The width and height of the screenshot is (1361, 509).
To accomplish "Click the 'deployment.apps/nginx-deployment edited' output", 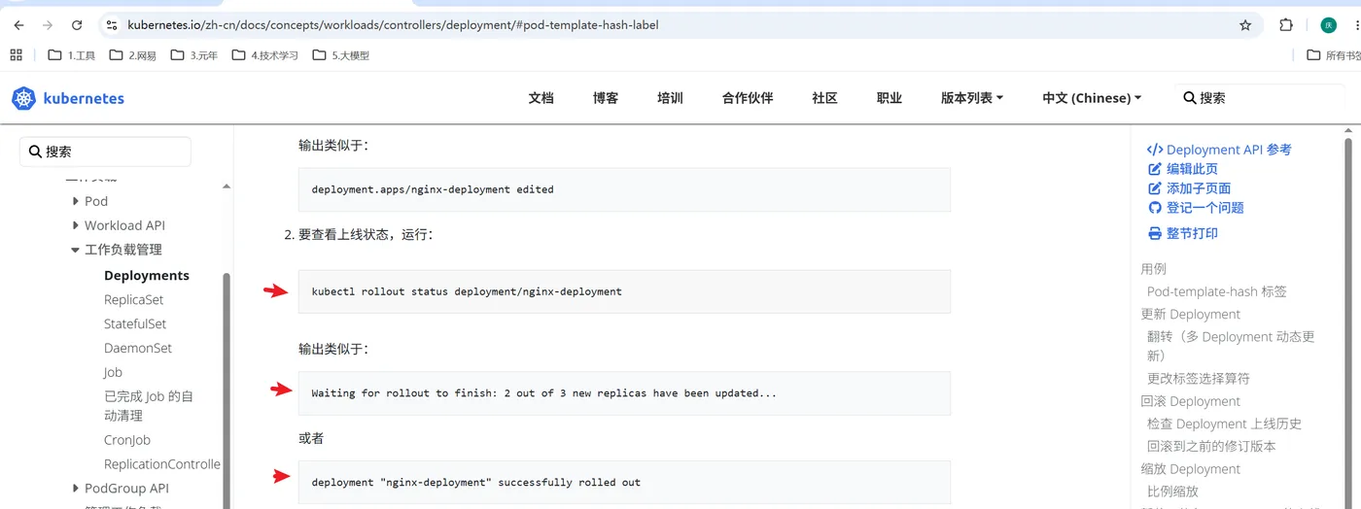I will (433, 189).
